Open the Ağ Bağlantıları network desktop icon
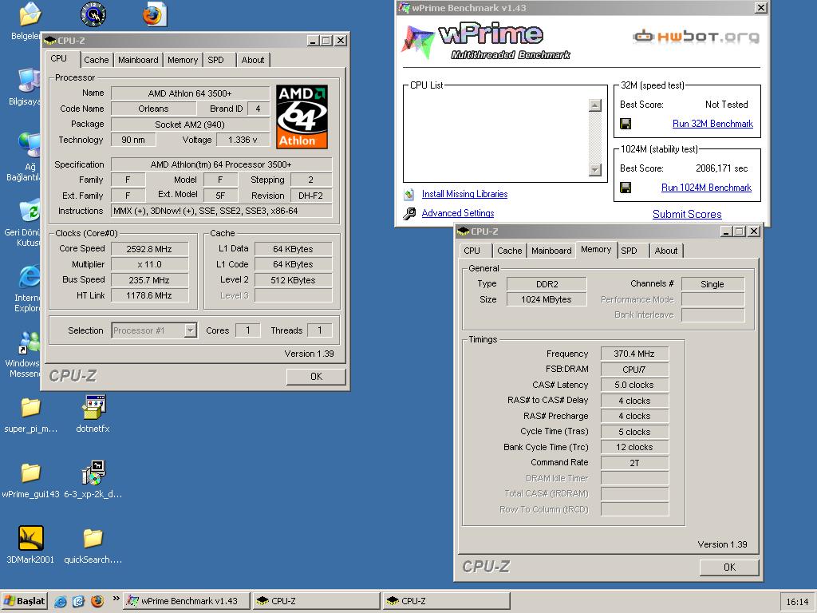Image resolution: width=817 pixels, height=613 pixels. pyautogui.click(x=30, y=145)
